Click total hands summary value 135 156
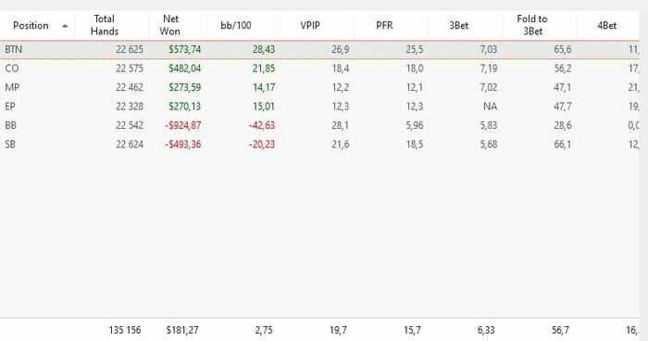This screenshot has width=648, height=341. tap(125, 330)
